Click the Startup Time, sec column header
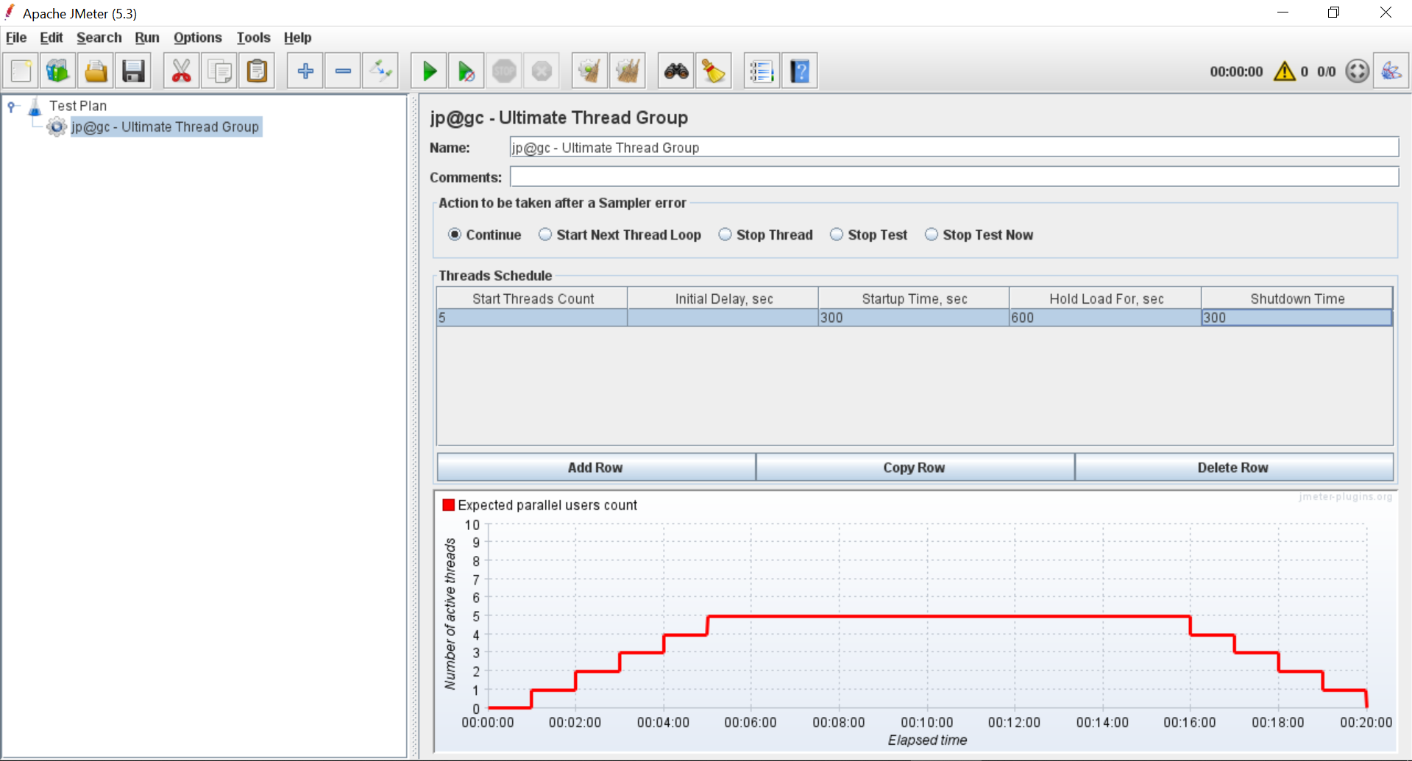The height and width of the screenshot is (761, 1412). [914, 299]
